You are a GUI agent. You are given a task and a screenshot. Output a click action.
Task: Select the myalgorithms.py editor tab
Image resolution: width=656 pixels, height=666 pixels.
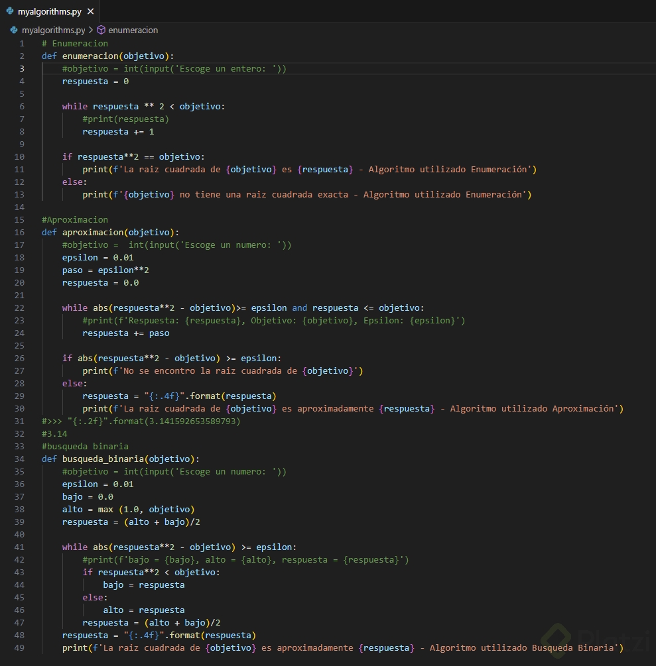click(x=50, y=11)
